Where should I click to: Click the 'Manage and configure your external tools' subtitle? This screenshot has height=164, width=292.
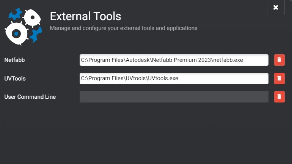[x=124, y=28]
